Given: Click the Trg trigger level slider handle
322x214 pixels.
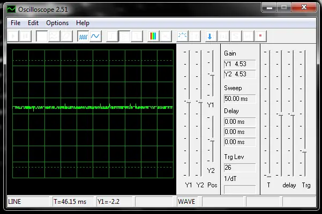Looking at the screenshot, I should click(304, 152).
